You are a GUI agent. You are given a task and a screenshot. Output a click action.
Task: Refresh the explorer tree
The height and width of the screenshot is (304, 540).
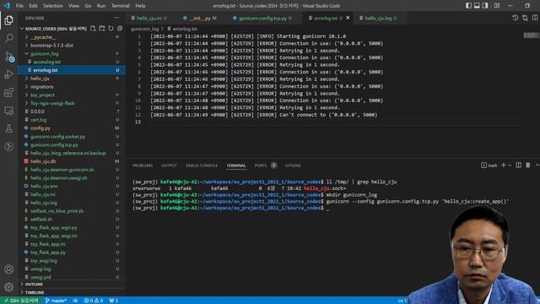111,28
